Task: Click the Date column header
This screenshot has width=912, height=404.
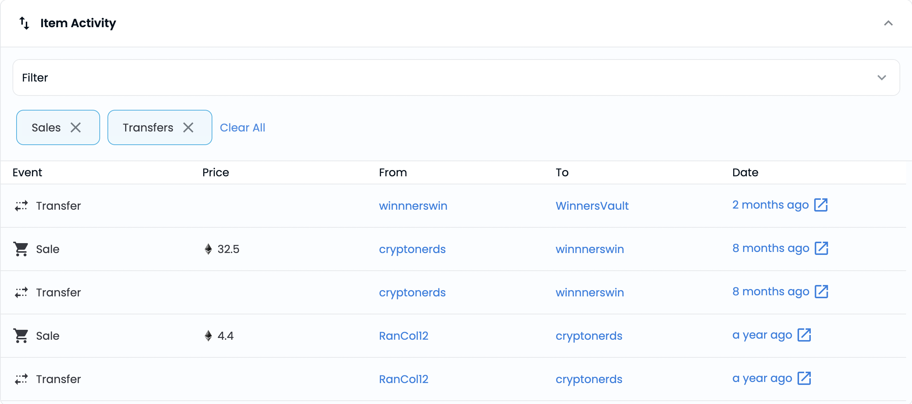Action: [x=745, y=172]
